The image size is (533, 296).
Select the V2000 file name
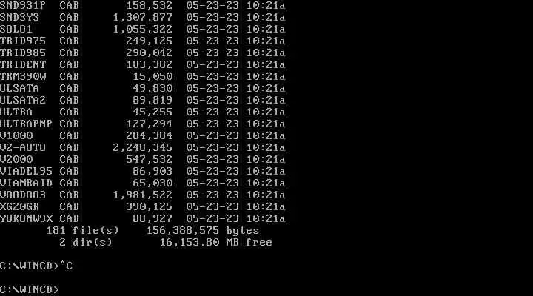(16, 159)
